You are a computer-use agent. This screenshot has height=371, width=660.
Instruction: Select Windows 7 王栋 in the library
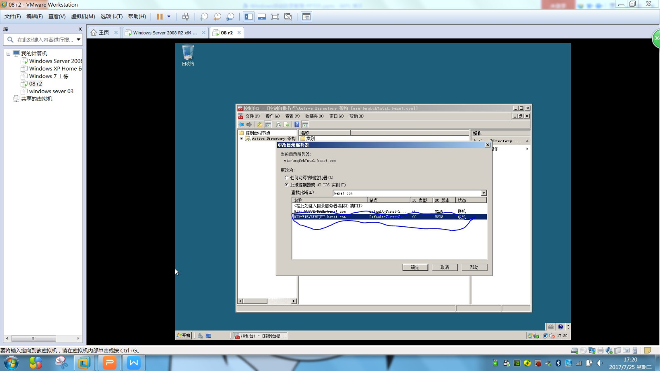[x=45, y=76]
